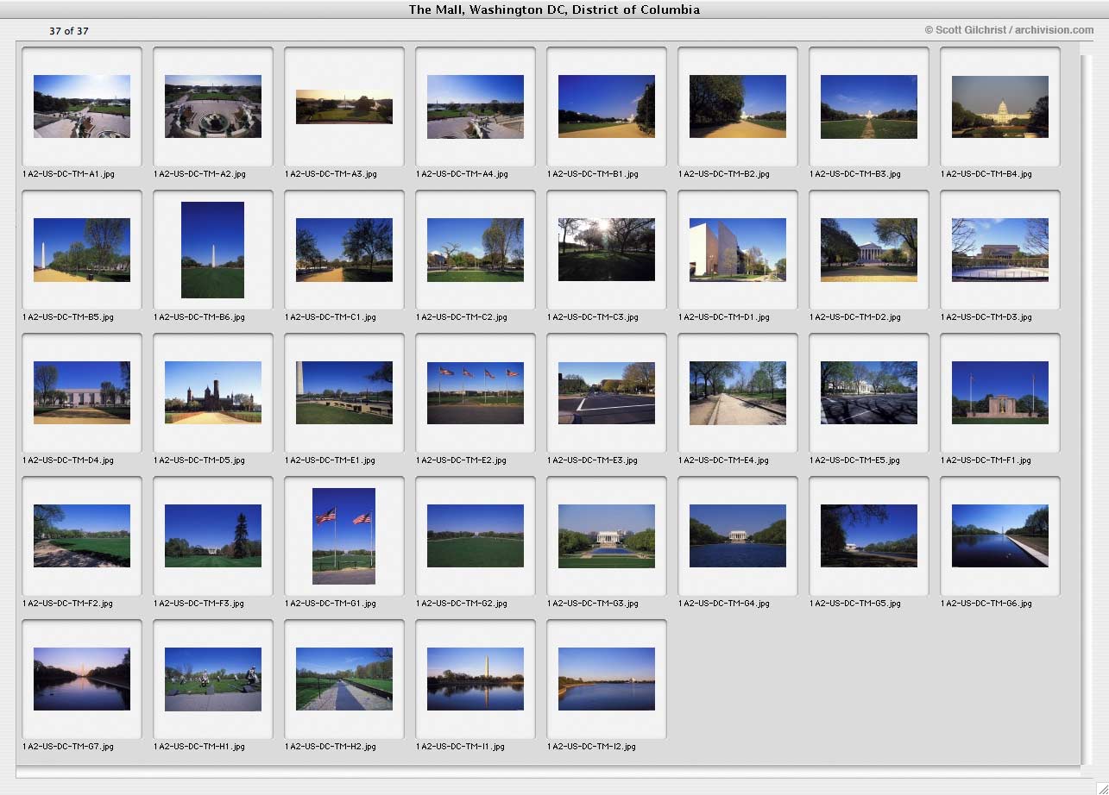
Task: Open Lincoln Memorial thumbnail TM-G3
Action: 607,535
